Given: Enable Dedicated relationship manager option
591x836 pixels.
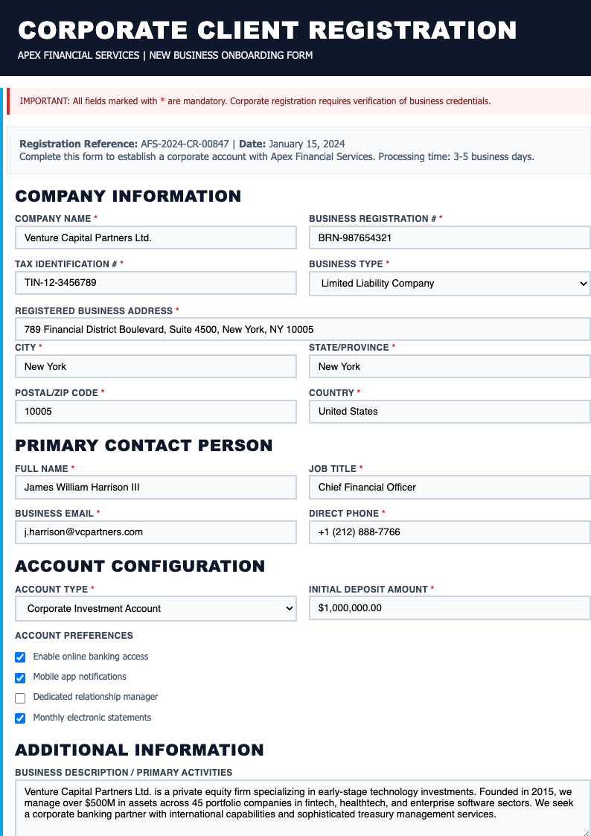Looking at the screenshot, I should tap(20, 698).
